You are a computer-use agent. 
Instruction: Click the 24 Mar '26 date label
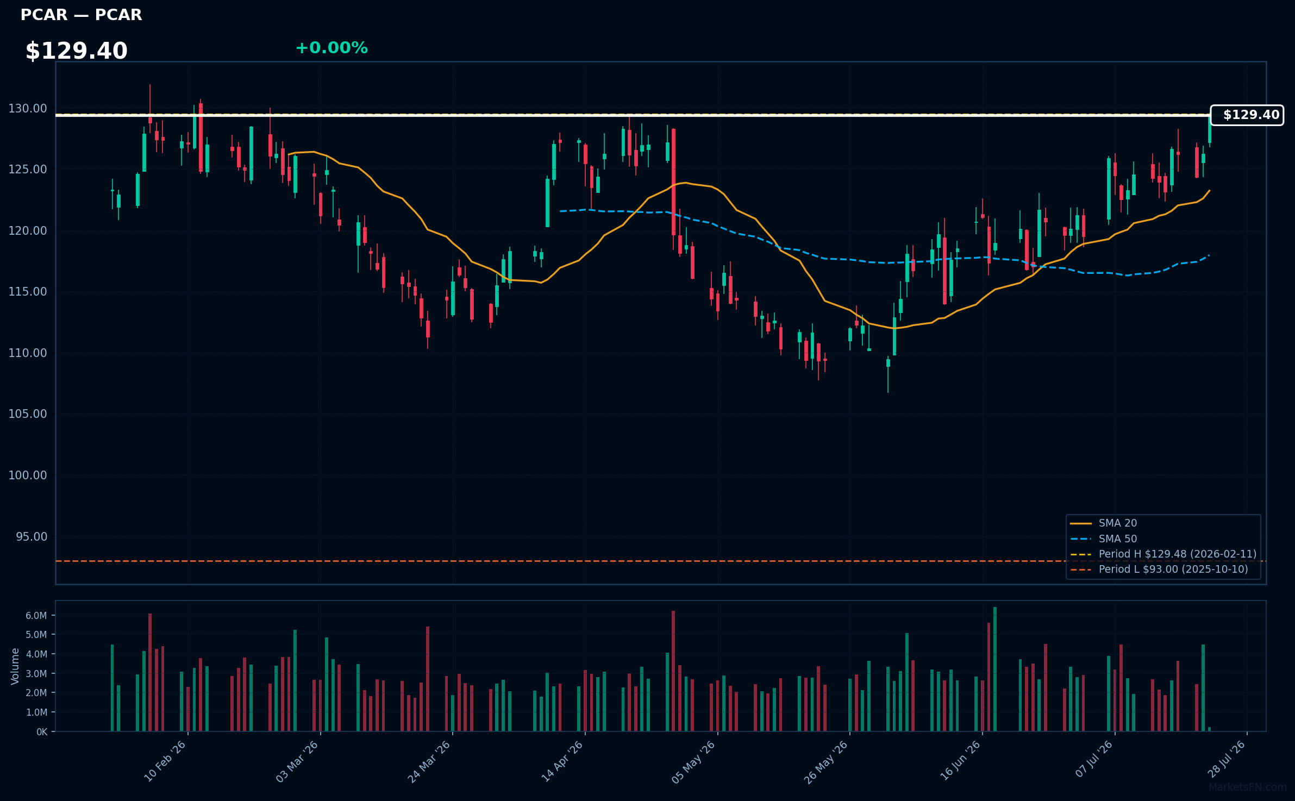click(x=429, y=761)
